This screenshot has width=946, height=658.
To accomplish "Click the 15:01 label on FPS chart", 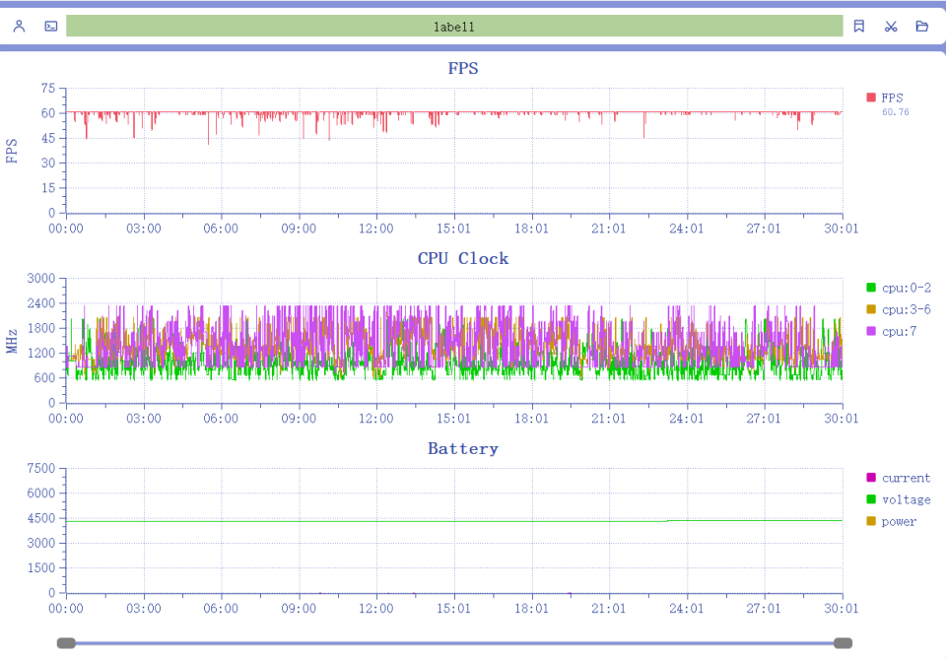I will point(453,229).
